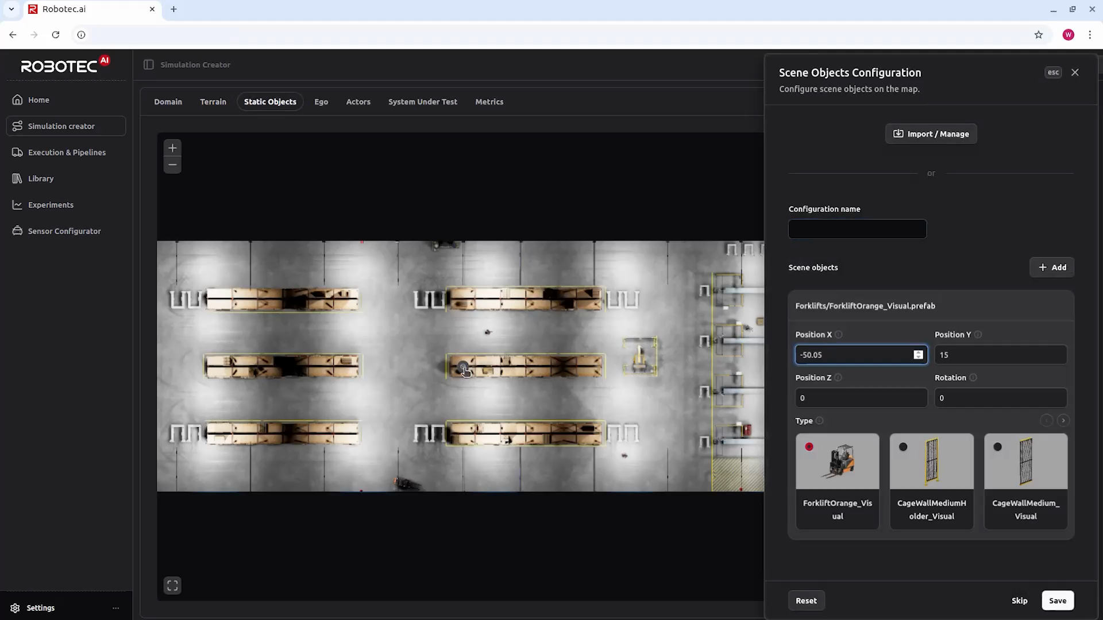Image resolution: width=1103 pixels, height=620 pixels.
Task: Click the Position X info icon
Action: tap(839, 335)
